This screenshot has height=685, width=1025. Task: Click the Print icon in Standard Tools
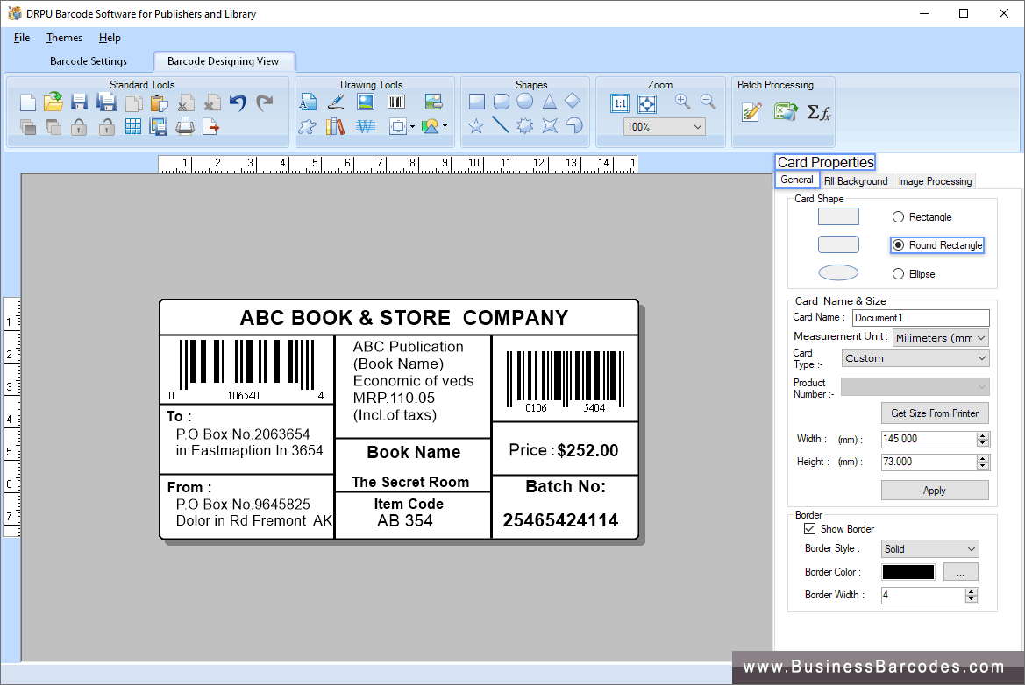point(186,126)
